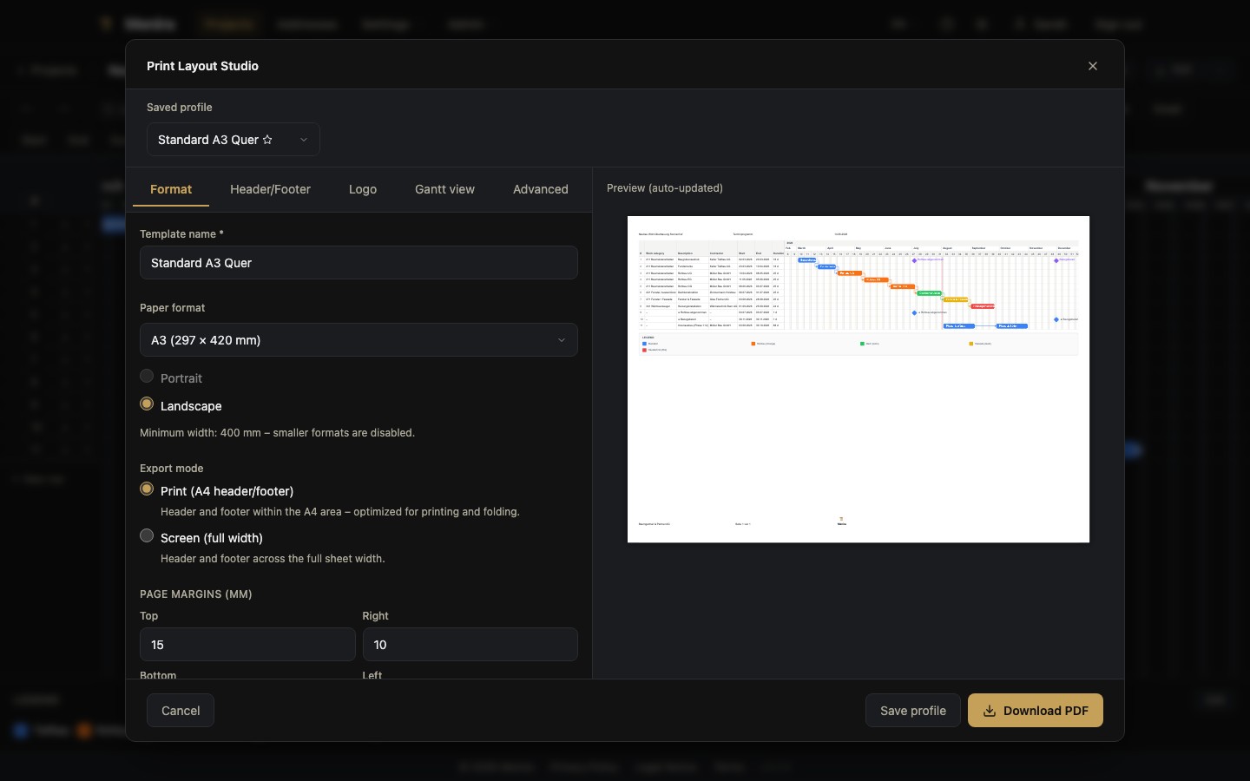Viewport: 1250px width, 781px height.
Task: Click the Template name input field
Action: click(359, 263)
